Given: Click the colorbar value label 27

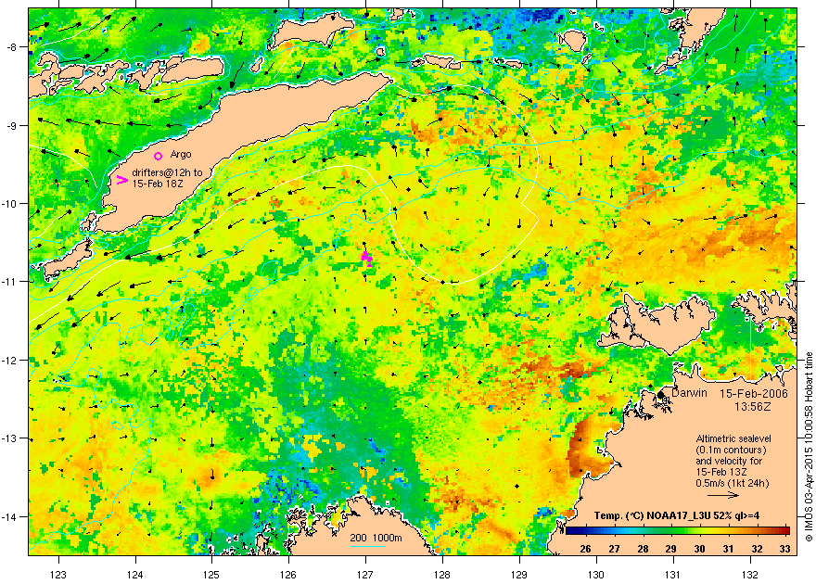Looking at the screenshot, I should point(614,549).
